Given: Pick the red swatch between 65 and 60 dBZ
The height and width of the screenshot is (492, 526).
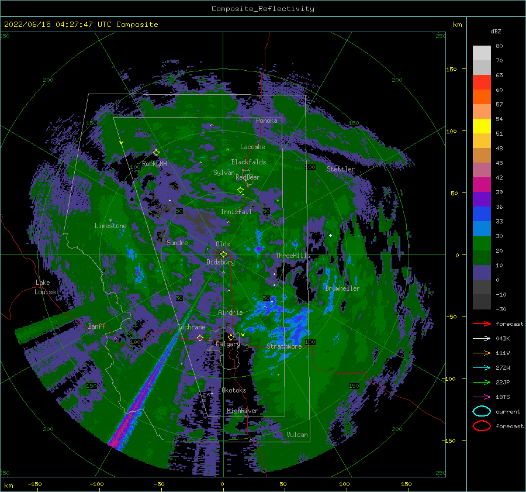Looking at the screenshot, I should click(x=482, y=82).
